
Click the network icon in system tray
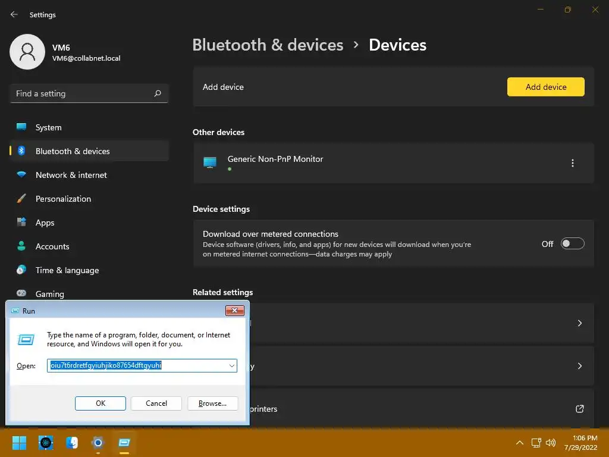click(536, 443)
